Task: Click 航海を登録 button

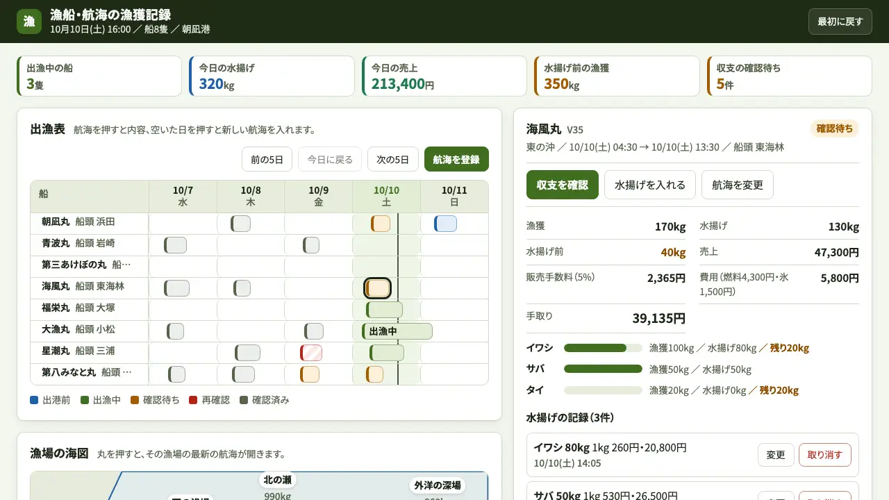Action: pyautogui.click(x=456, y=159)
